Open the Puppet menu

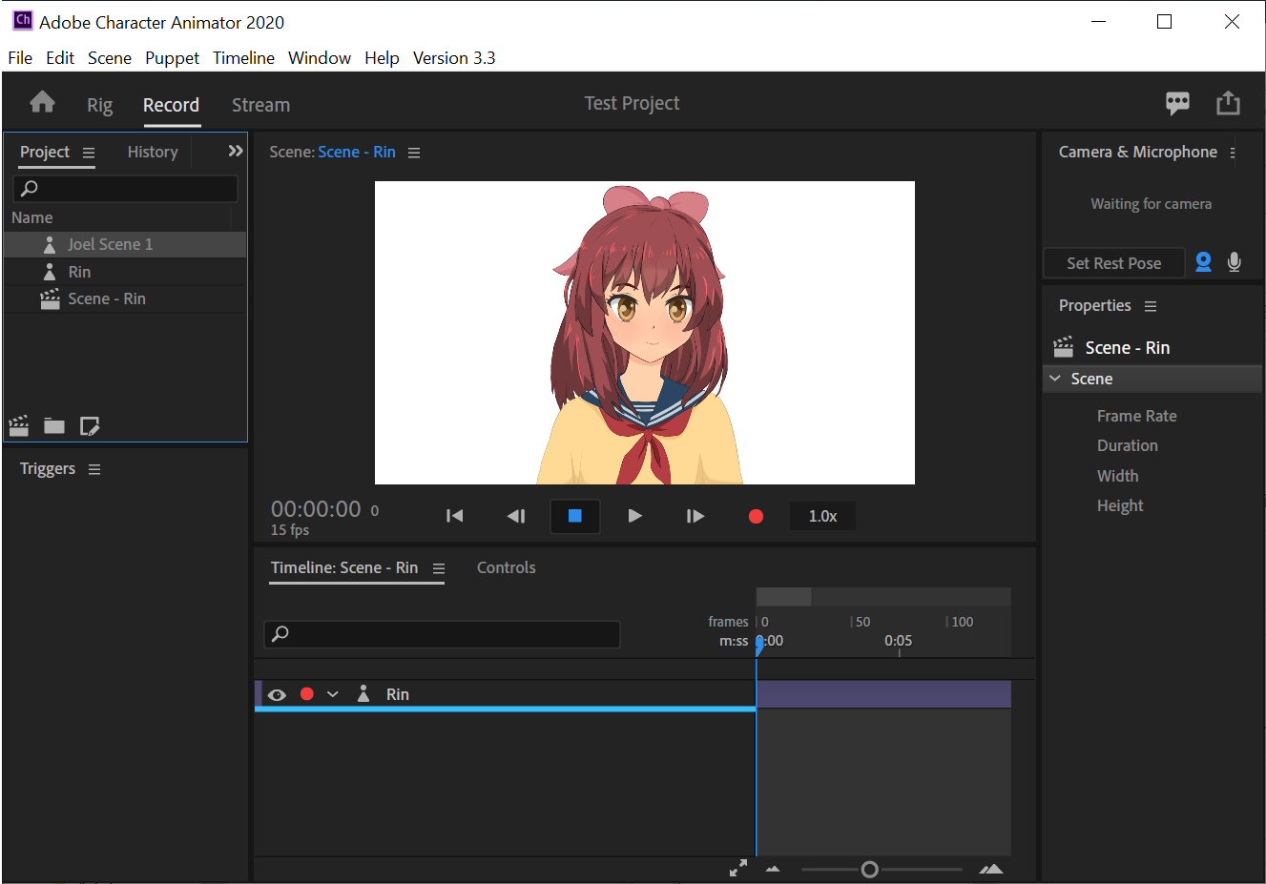click(x=172, y=58)
